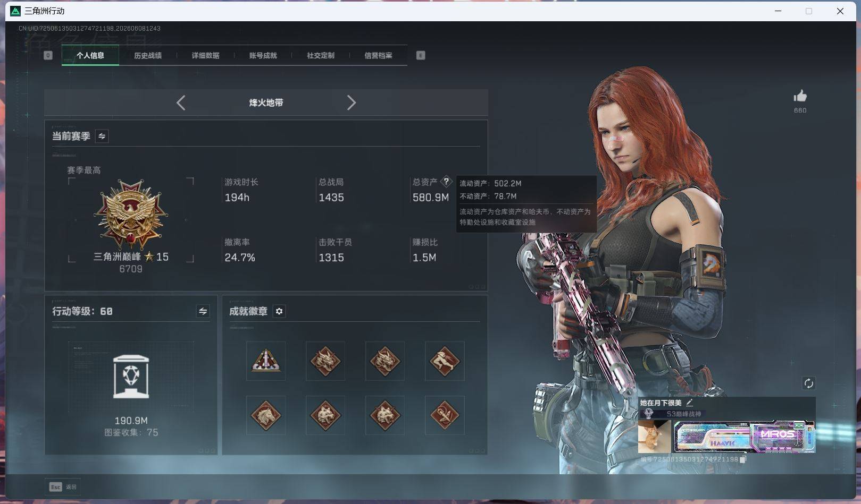Select the bullet achievement badge

tap(445, 415)
